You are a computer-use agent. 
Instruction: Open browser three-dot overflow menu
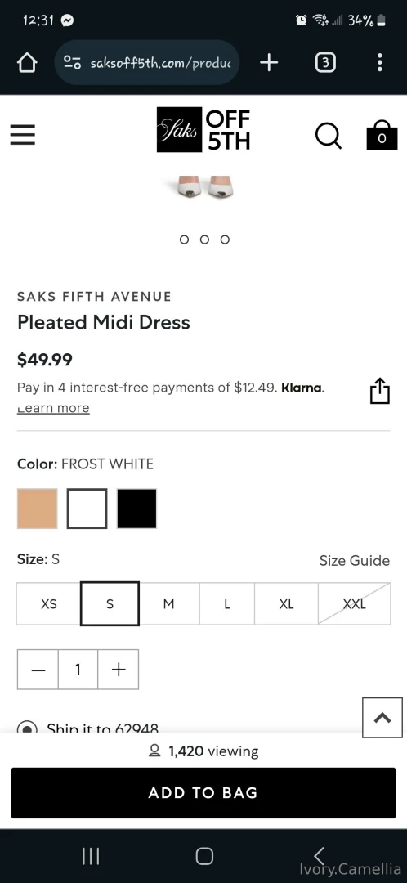coord(380,62)
